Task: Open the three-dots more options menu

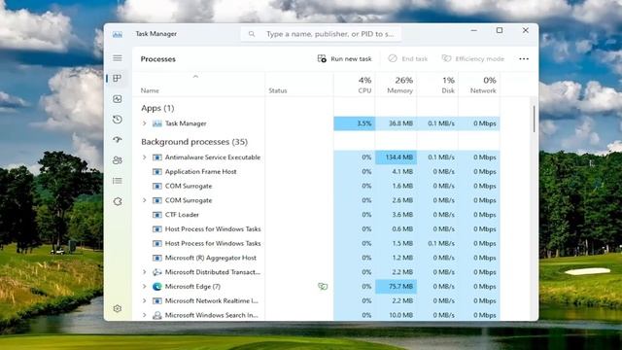Action: (524, 58)
